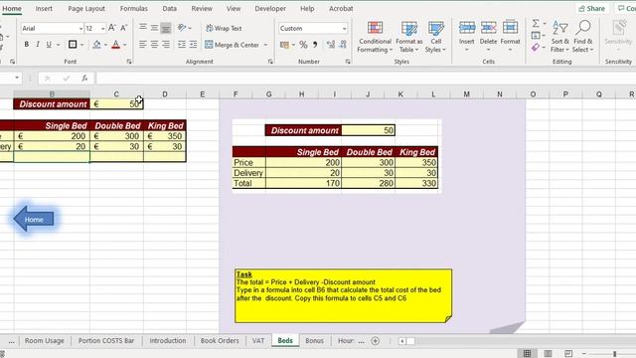Increase indent

click(x=193, y=44)
